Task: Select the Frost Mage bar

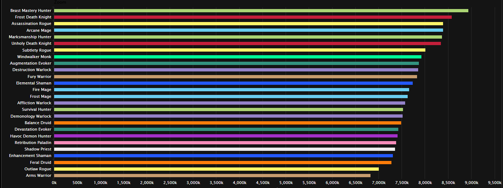Action: pos(231,96)
